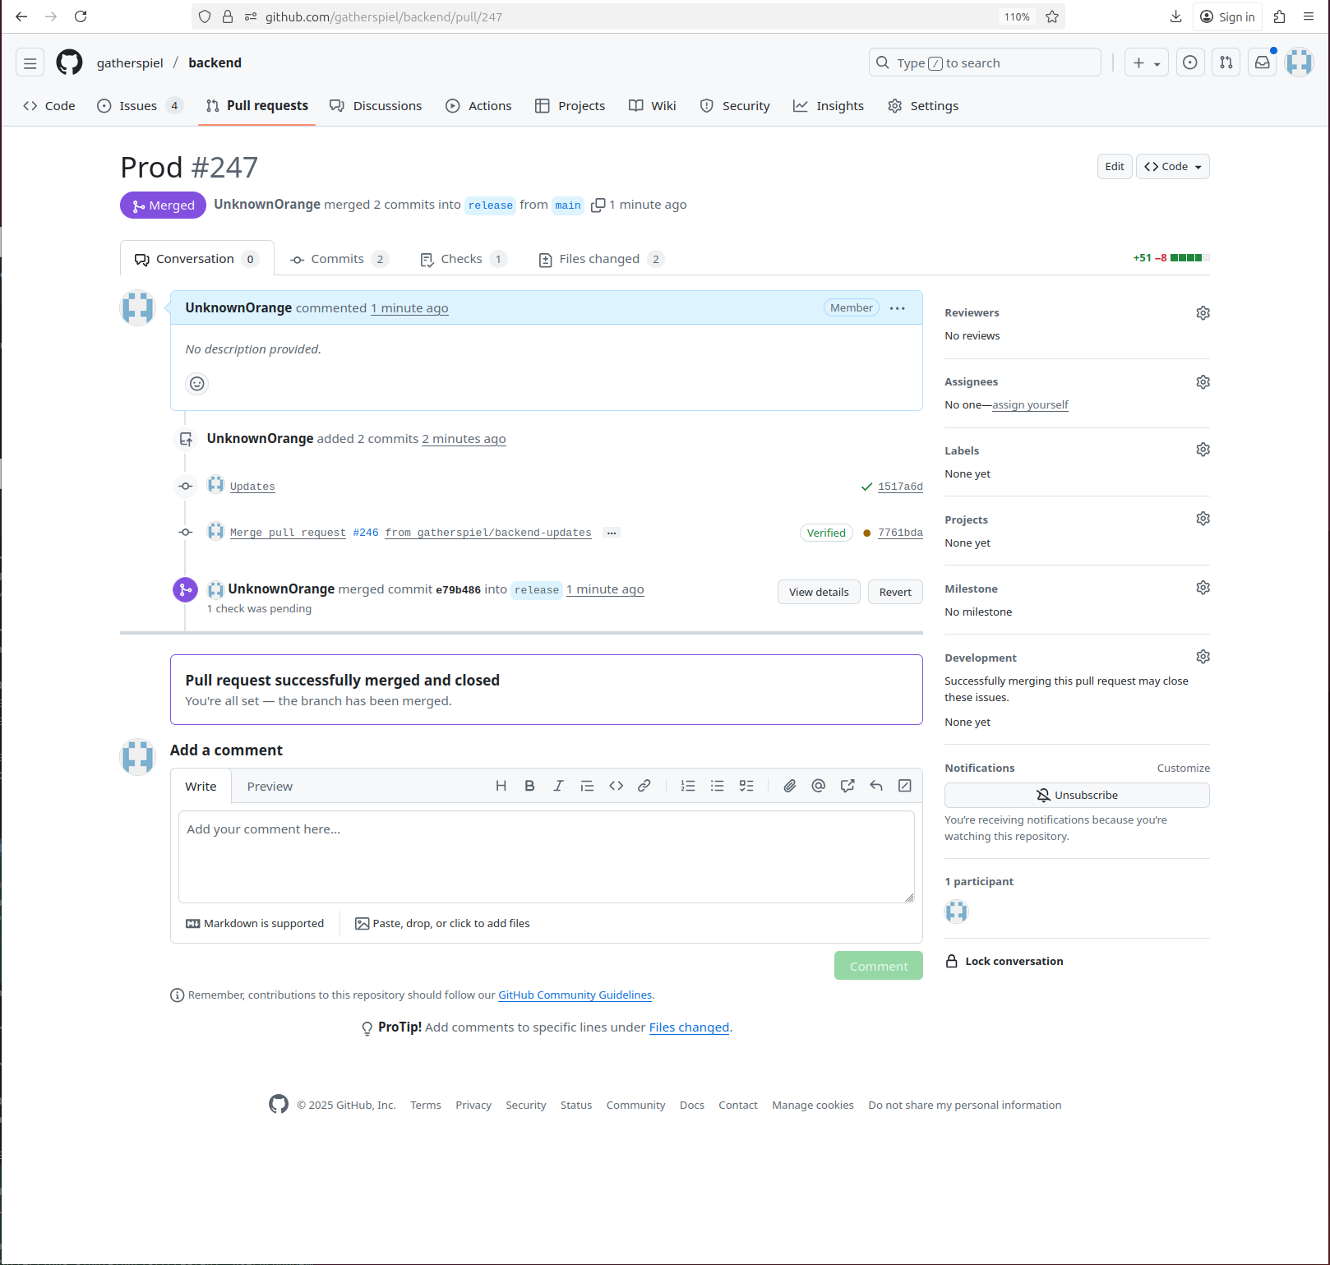Click the Revert button

(895, 592)
